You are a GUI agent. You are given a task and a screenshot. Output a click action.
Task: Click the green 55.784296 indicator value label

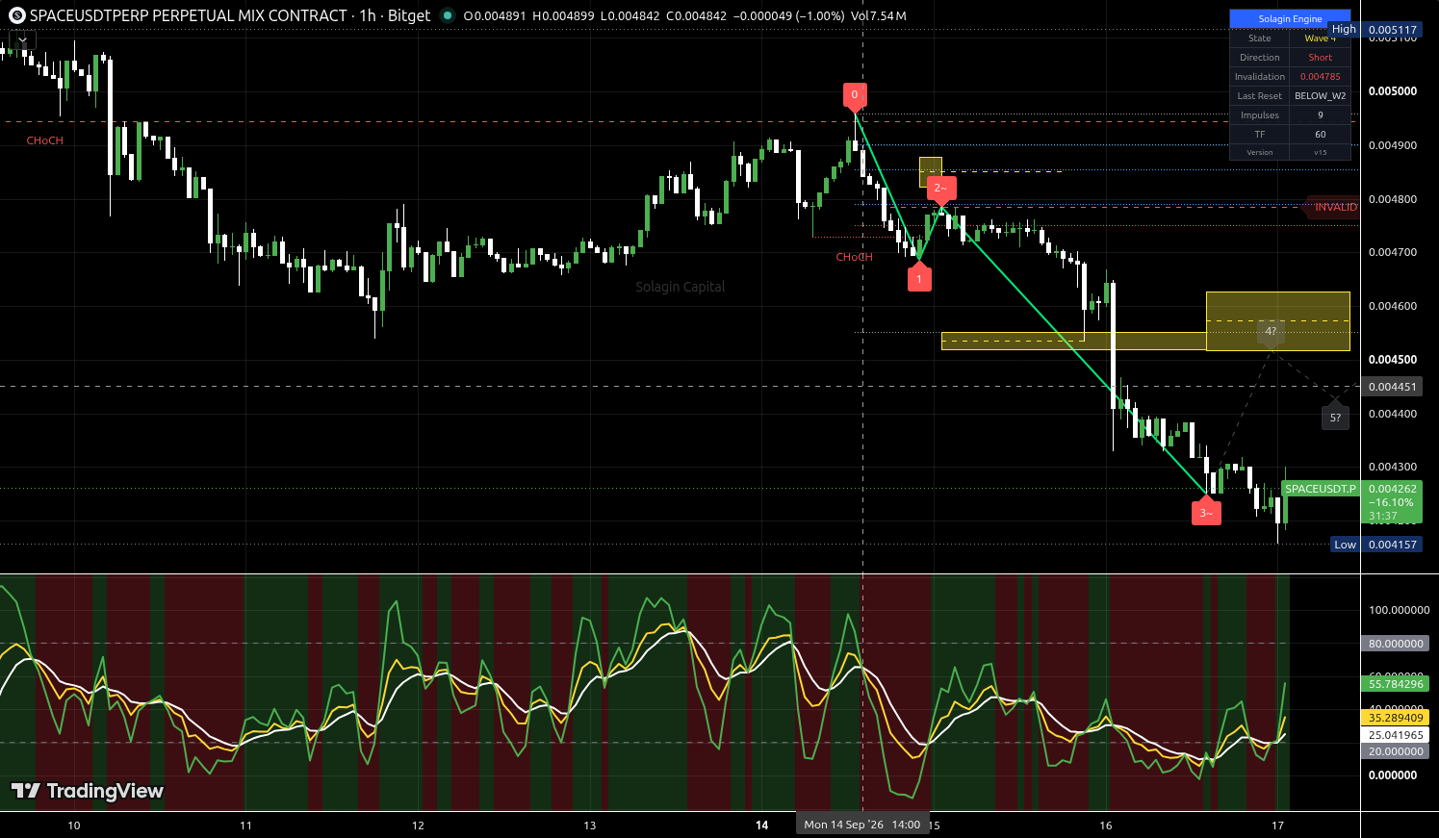(x=1396, y=684)
